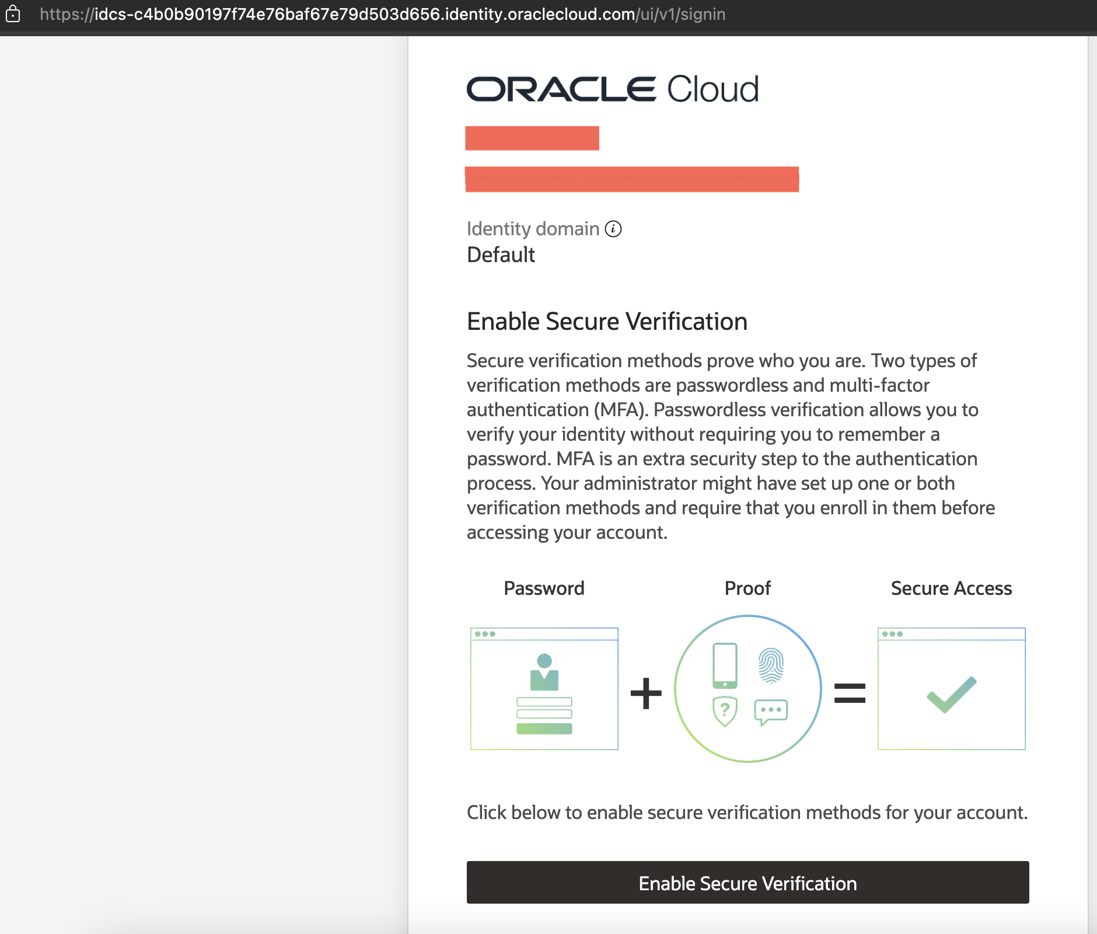Click the MFA description paragraph
This screenshot has height=934, width=1097.
pyautogui.click(x=731, y=447)
